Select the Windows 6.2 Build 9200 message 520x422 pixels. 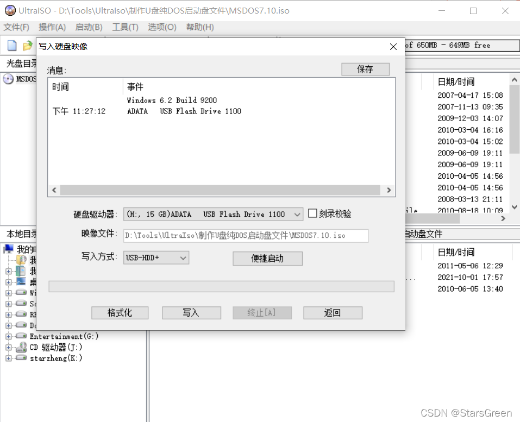click(x=172, y=100)
